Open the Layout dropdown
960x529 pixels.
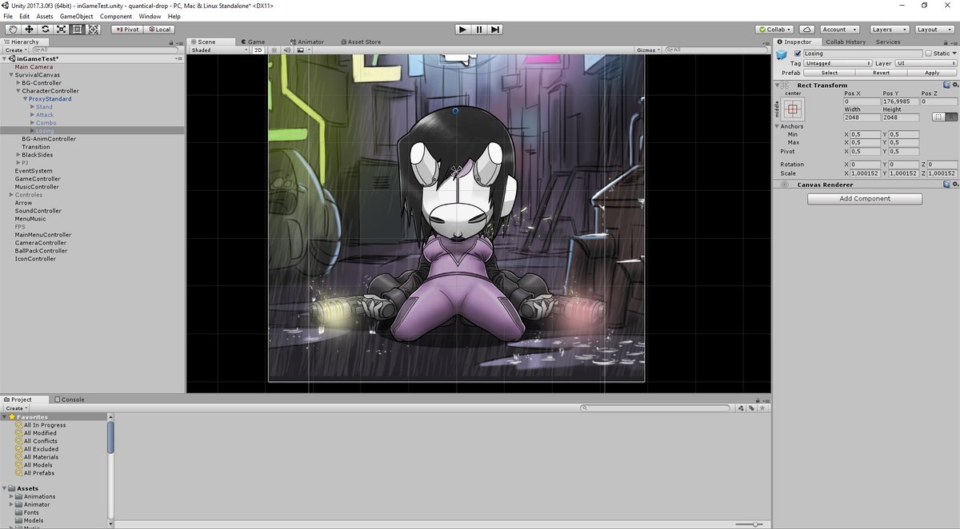934,30
